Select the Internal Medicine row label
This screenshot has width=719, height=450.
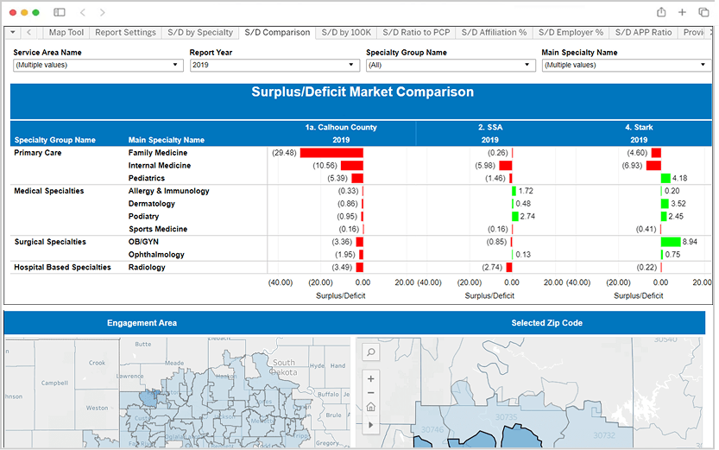[159, 166]
